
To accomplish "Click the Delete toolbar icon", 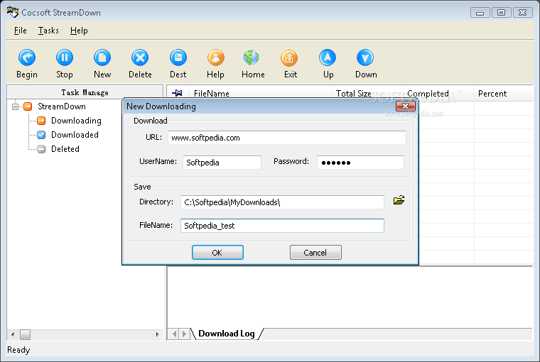I will (140, 57).
